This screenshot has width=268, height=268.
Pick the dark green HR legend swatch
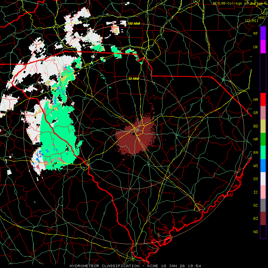click(x=263, y=139)
